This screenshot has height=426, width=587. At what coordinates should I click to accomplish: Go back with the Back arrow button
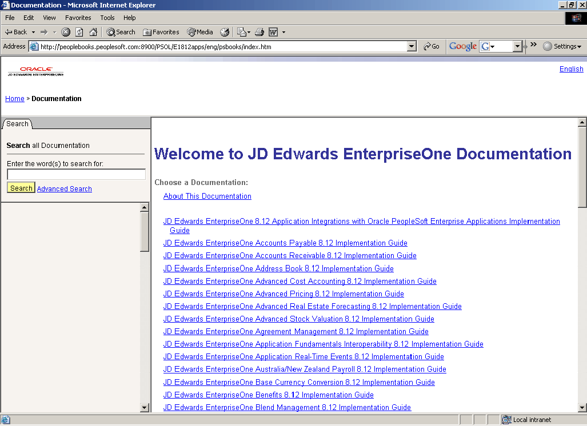pyautogui.click(x=16, y=32)
